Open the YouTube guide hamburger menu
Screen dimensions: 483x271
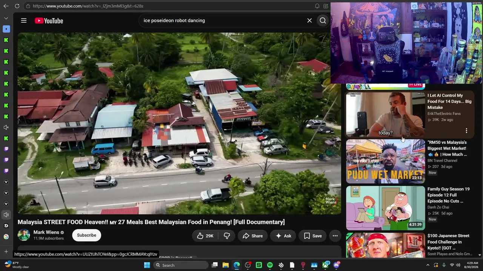[x=24, y=21]
